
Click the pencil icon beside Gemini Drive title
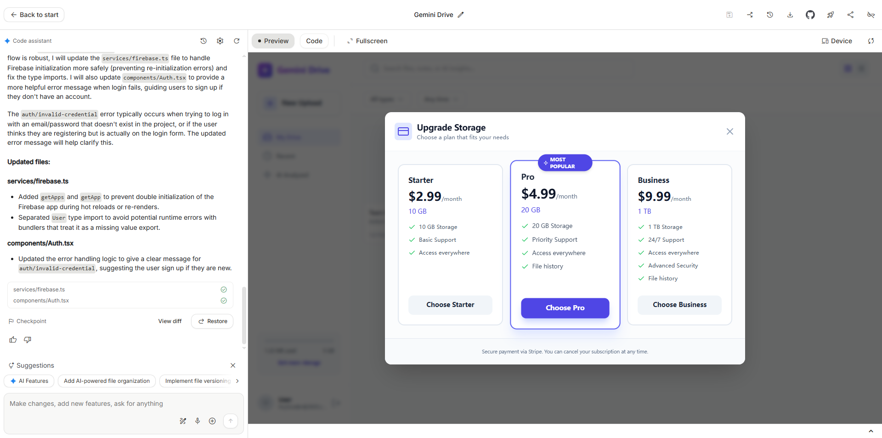461,15
